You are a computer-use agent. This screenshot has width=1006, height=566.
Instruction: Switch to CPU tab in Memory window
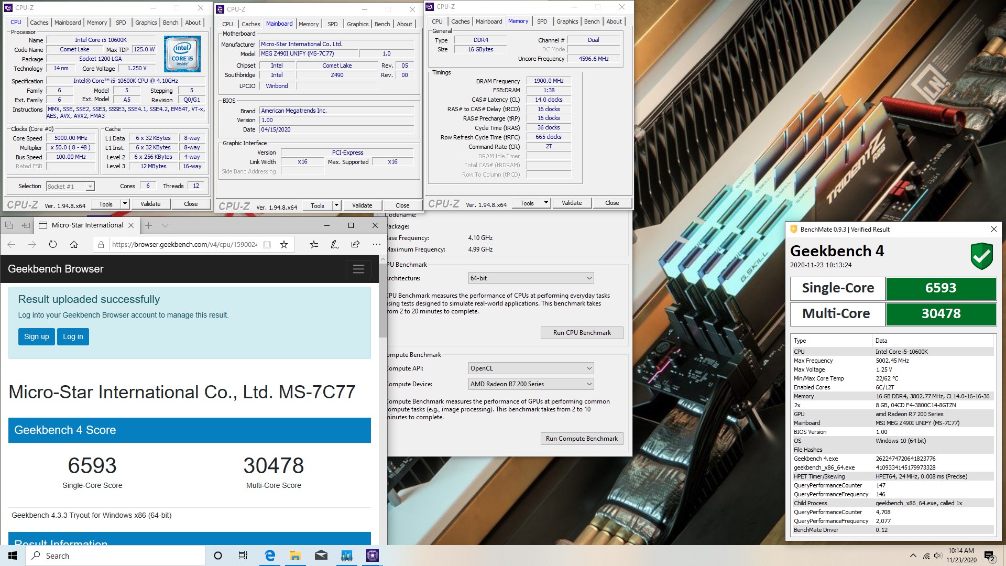(x=437, y=21)
